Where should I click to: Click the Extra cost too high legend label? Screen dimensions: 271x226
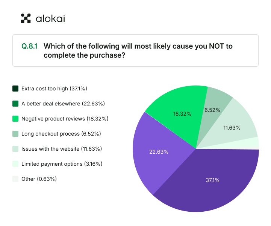pos(54,89)
